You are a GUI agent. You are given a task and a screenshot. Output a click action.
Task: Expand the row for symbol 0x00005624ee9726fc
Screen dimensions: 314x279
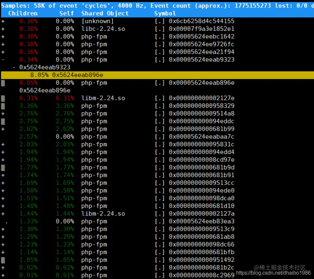[3, 44]
